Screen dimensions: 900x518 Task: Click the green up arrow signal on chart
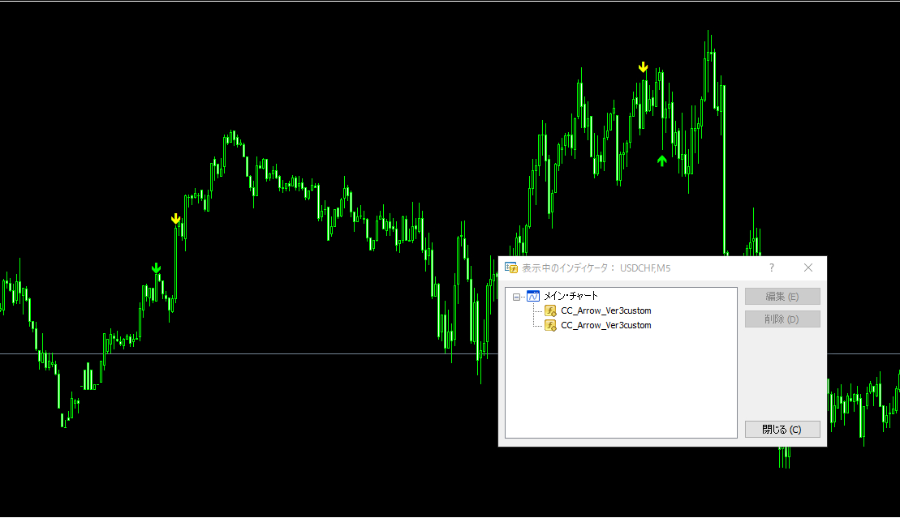(x=662, y=161)
